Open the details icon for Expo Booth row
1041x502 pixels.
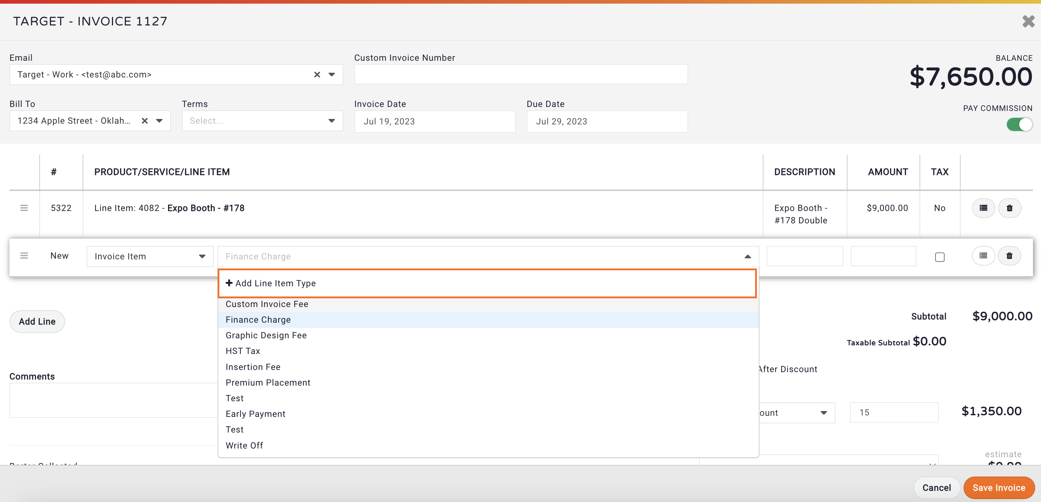983,208
